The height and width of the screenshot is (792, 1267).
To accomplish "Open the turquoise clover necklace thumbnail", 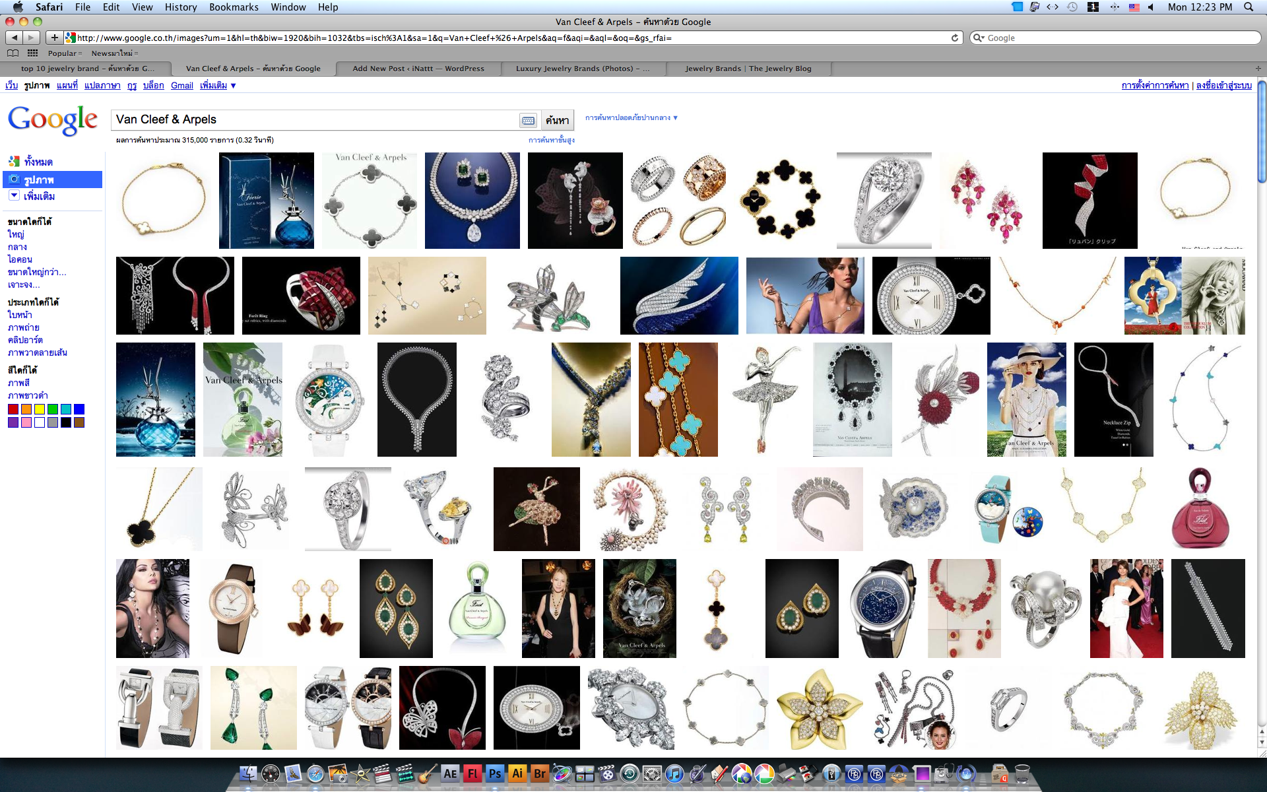I will click(678, 399).
